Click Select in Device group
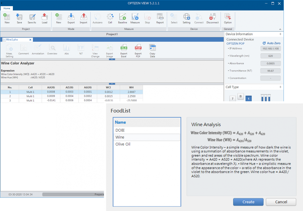This screenshot has height=211, width=303. pos(174,19)
